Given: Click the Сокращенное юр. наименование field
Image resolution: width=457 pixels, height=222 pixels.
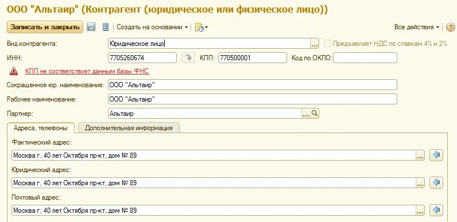Looking at the screenshot, I should point(253,85).
